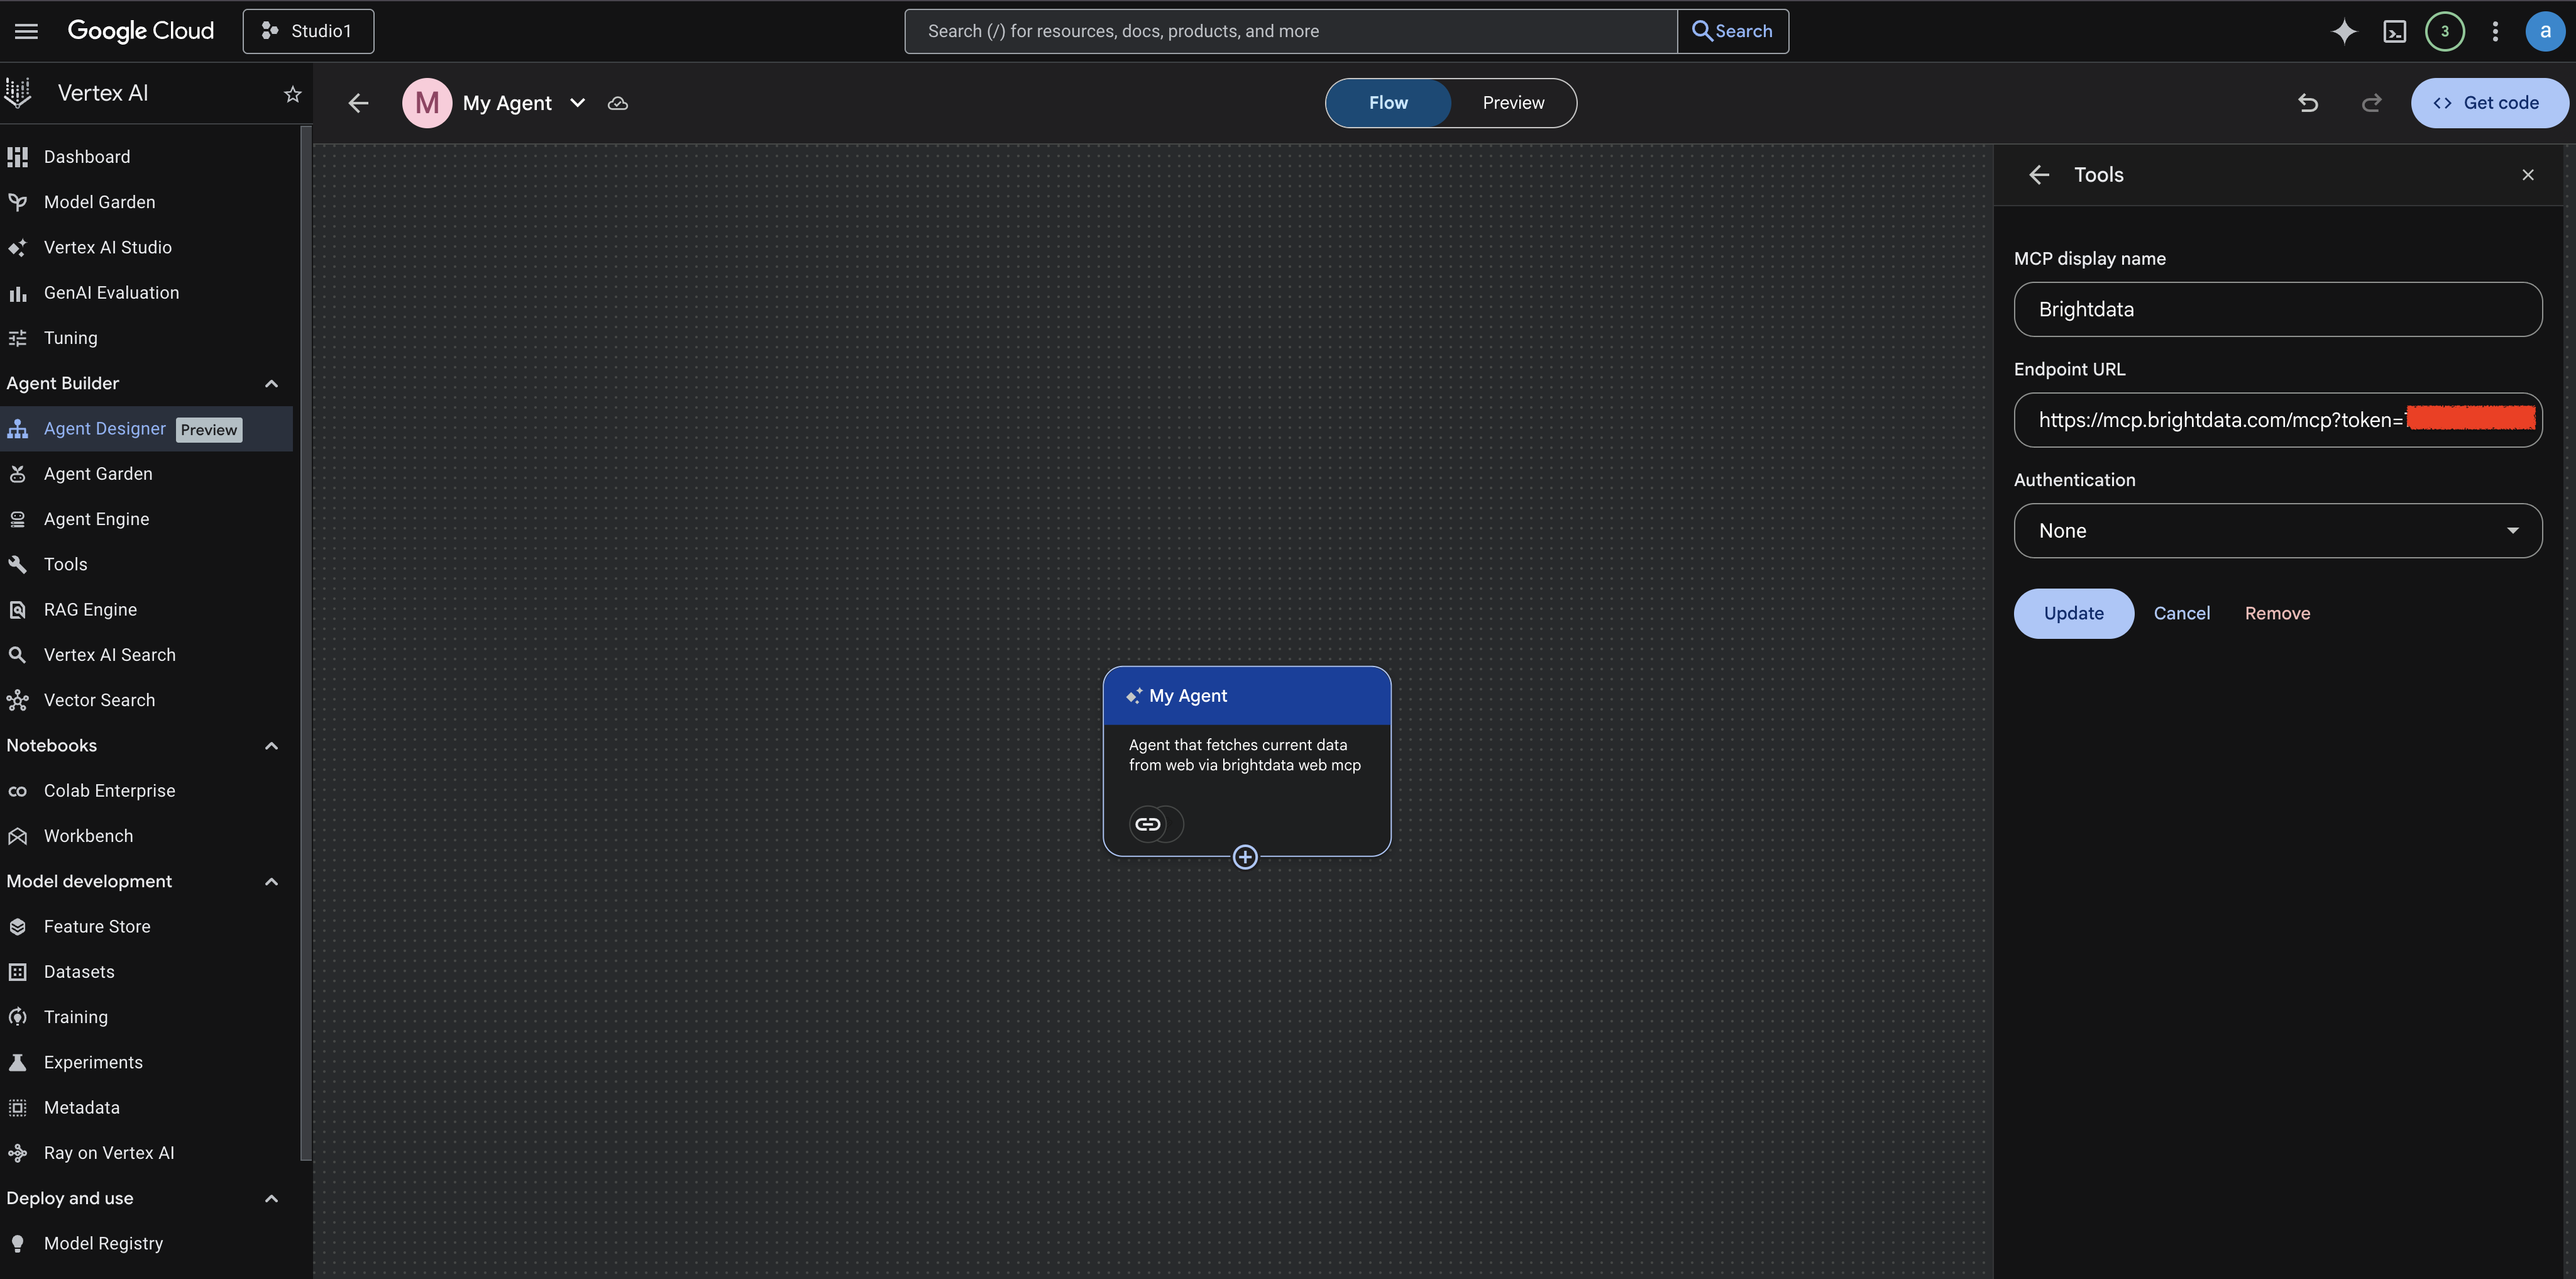This screenshot has height=1279, width=2576.
Task: Click the link icon on My Agent node
Action: pos(1149,823)
